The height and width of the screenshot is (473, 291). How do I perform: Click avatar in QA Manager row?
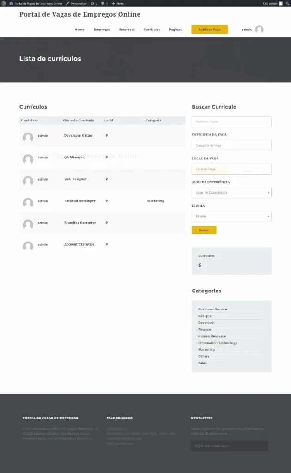coord(28,159)
